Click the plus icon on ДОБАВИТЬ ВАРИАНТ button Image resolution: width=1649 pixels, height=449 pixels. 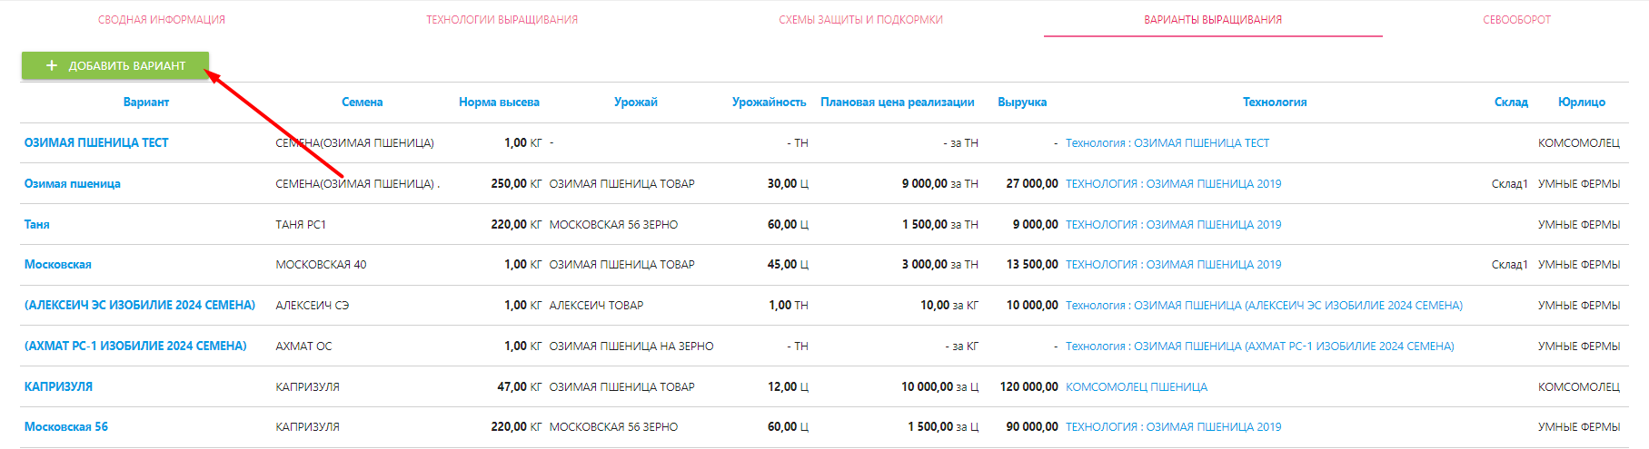(52, 65)
